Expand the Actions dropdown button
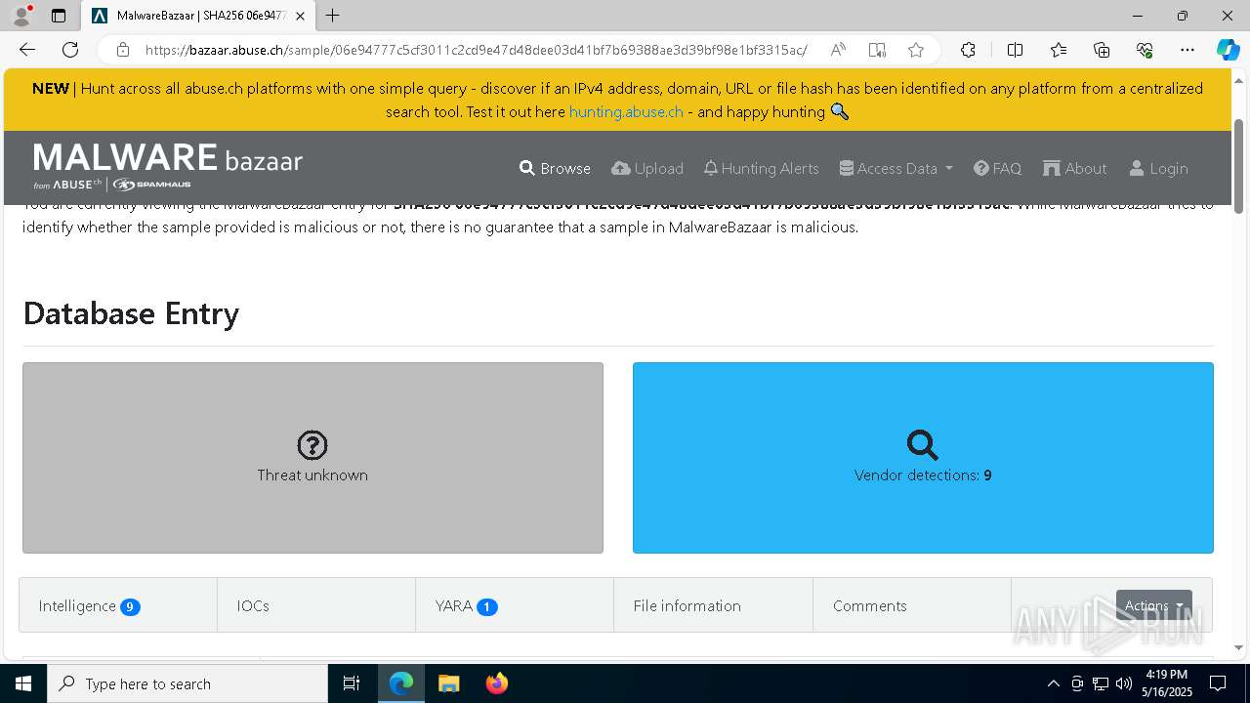 [1153, 605]
